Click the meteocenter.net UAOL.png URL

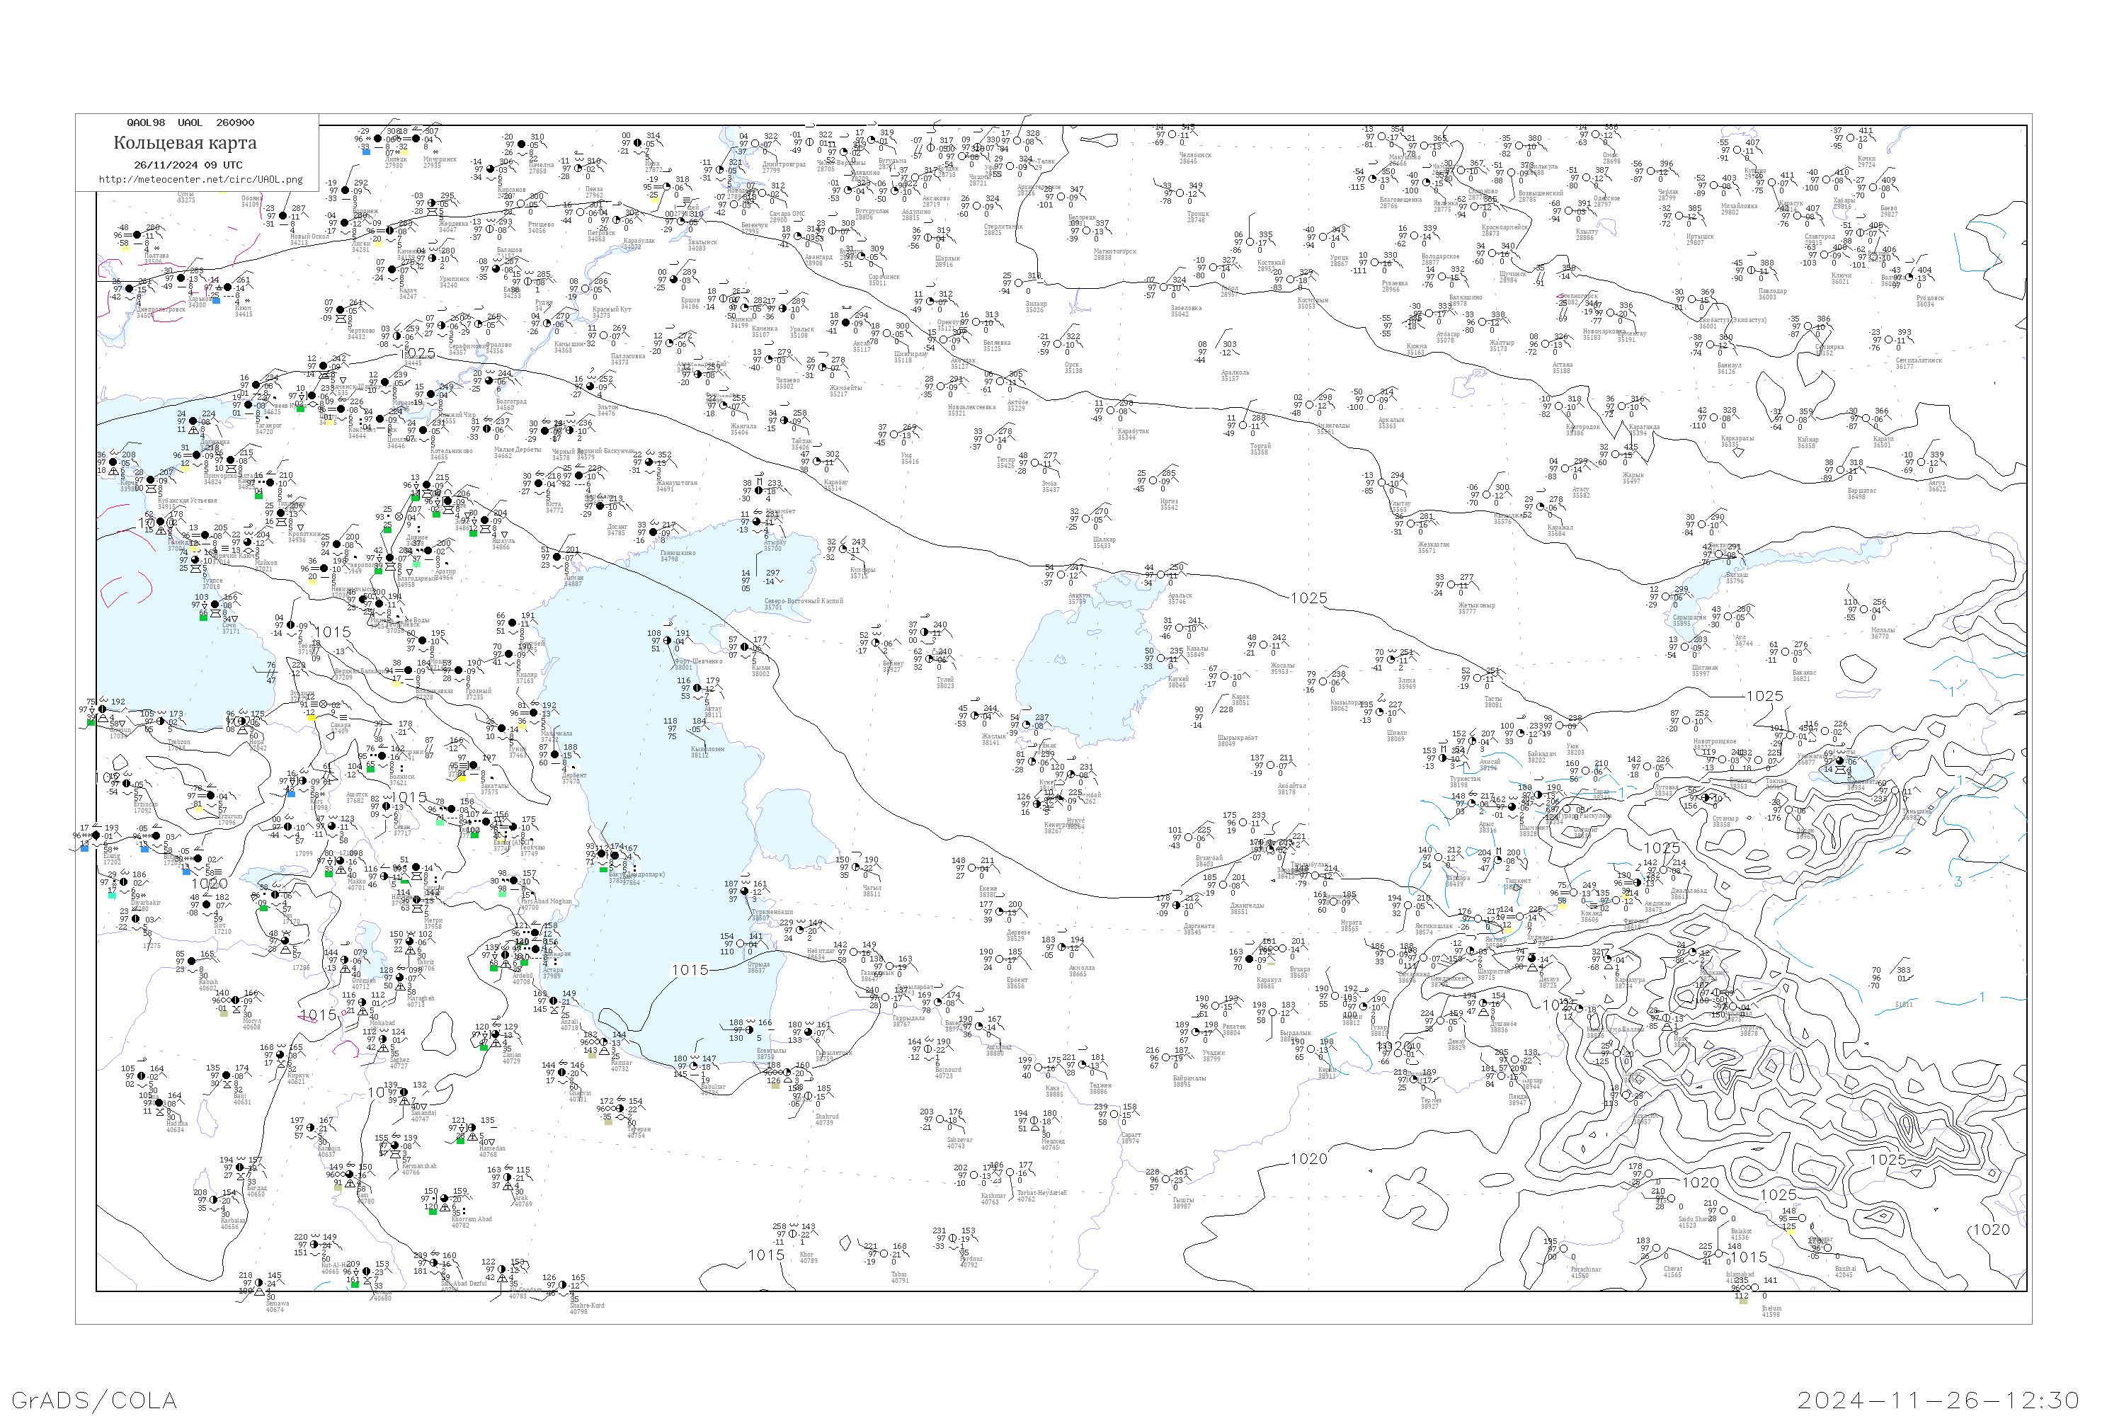[x=200, y=180]
